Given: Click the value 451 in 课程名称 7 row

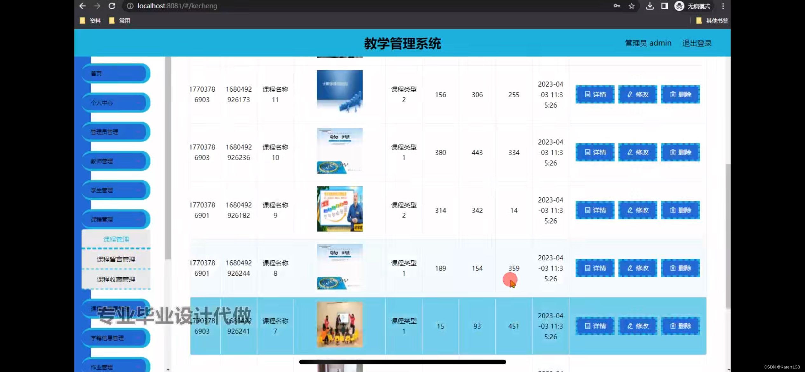Looking at the screenshot, I should 513,326.
